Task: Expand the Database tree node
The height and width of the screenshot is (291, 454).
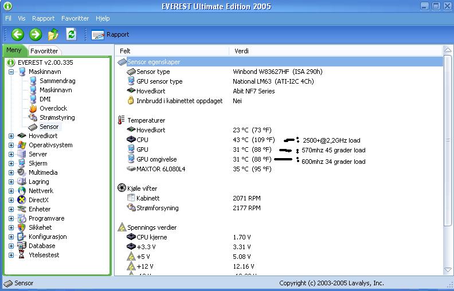Action: [x=11, y=246]
